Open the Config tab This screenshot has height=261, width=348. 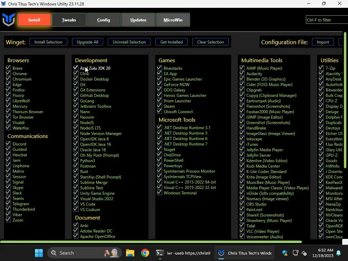pos(103,20)
